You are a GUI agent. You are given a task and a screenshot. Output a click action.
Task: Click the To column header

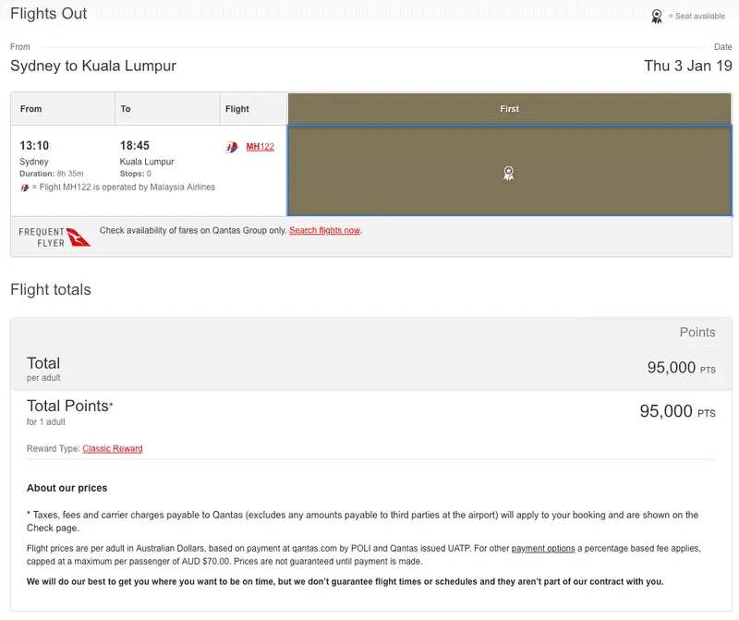pos(167,109)
